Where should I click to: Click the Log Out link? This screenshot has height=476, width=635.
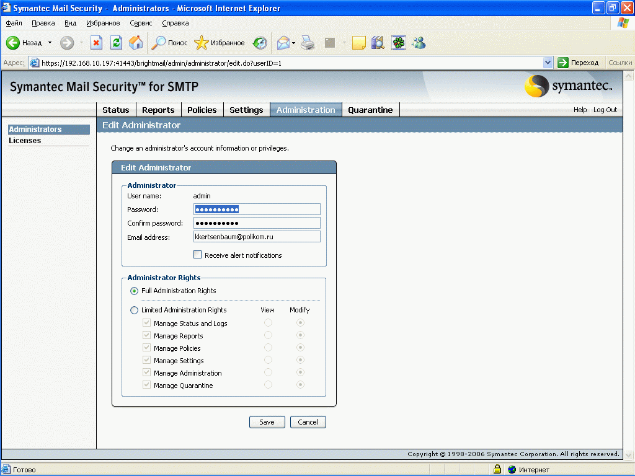(x=605, y=110)
